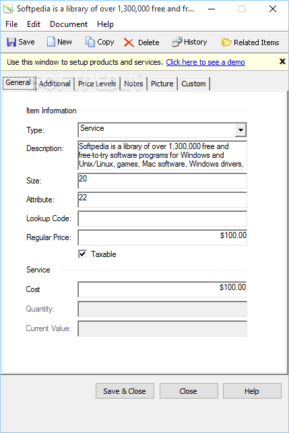Click the red X Delete icon
Image resolution: width=289 pixels, height=433 pixels.
coord(129,42)
